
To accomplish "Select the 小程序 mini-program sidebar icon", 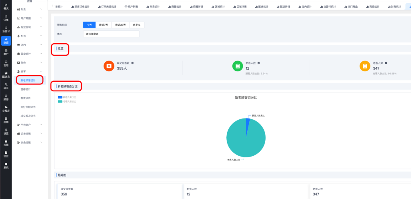I will [x=6, y=108].
